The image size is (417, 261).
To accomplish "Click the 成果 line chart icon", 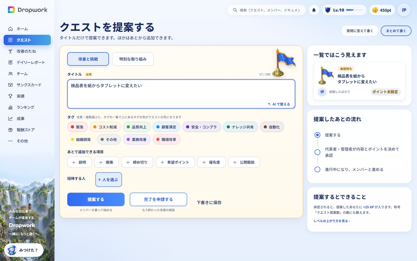I will tap(10, 118).
